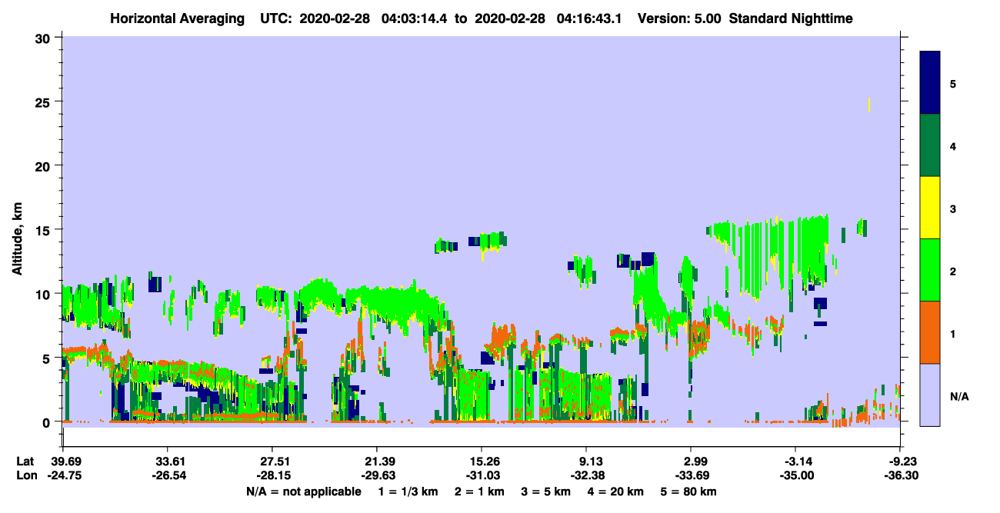The height and width of the screenshot is (513, 1000).
Task: Click the colorbar label 'N/A'
Action: [959, 397]
